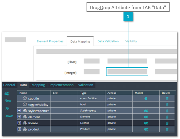Click the object icon beside styleProperties
Image resolution: width=180 pixels, height=139 pixels.
tap(25, 111)
